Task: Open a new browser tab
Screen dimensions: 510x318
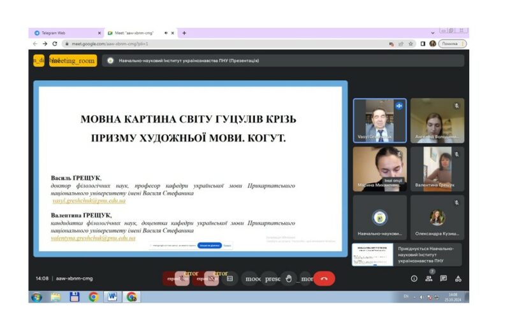Action: pyautogui.click(x=184, y=32)
